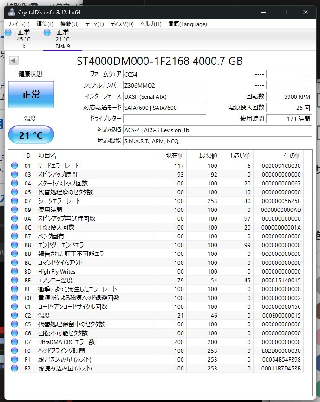The width and height of the screenshot is (320, 402).
Task: Click the 項目名 column header
Action: (94, 155)
